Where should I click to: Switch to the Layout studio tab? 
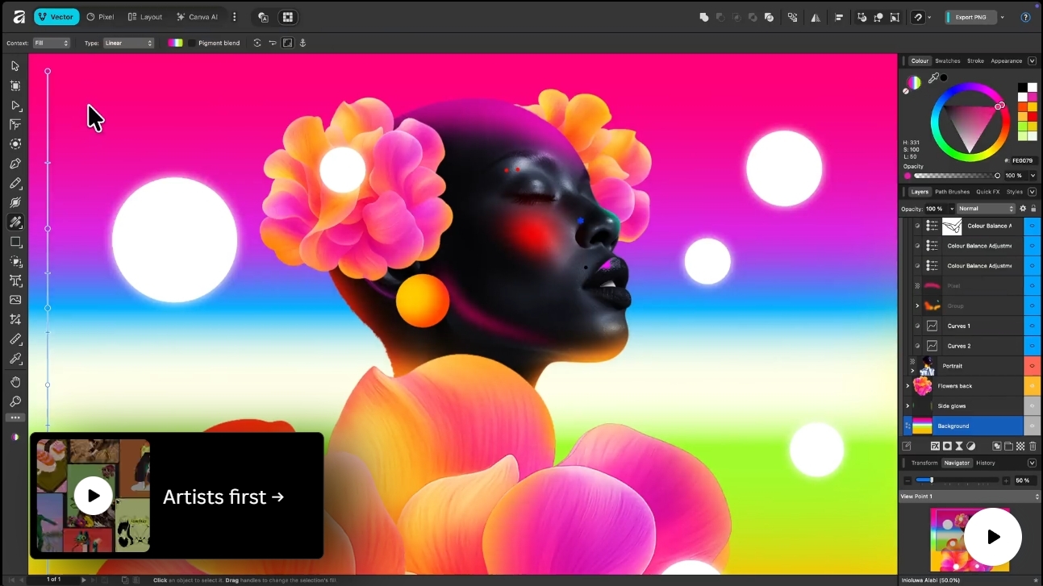145,17
